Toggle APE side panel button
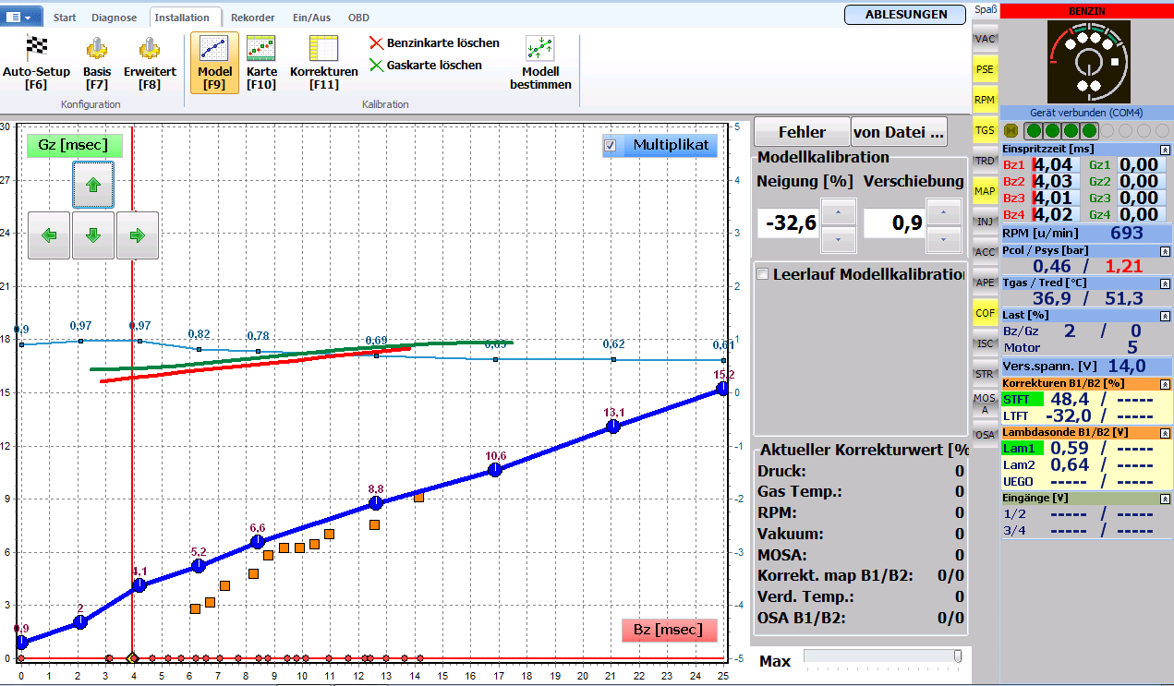Screen dimensions: 1174x686 (985, 283)
